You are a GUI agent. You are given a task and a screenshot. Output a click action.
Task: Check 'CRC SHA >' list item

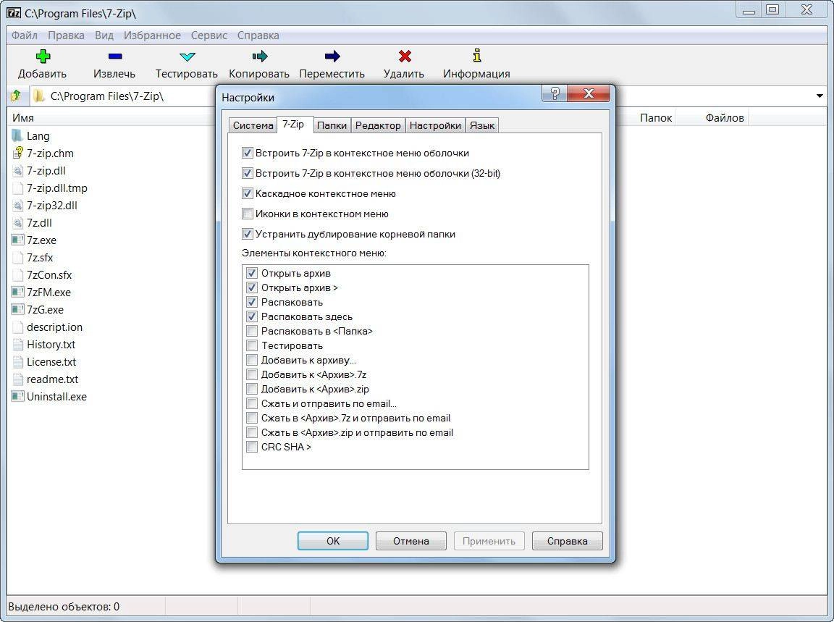(252, 447)
